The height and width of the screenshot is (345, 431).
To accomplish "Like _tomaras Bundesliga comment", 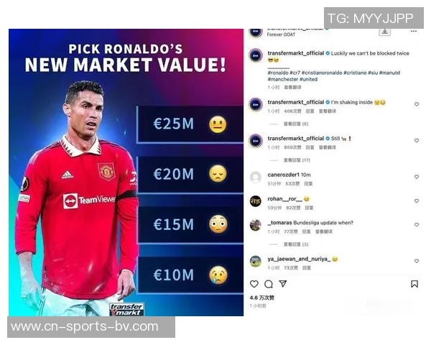I will 417,224.
